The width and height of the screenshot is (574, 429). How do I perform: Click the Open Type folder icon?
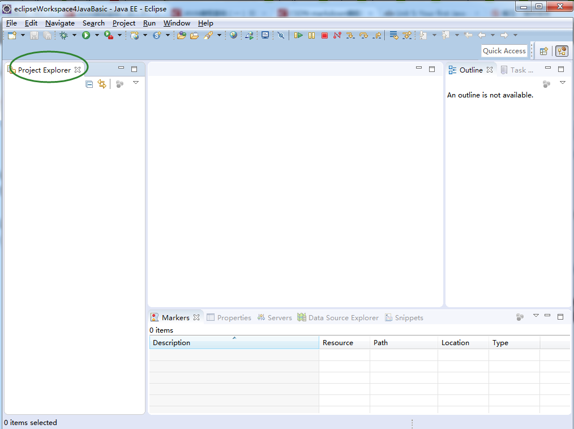click(x=182, y=35)
